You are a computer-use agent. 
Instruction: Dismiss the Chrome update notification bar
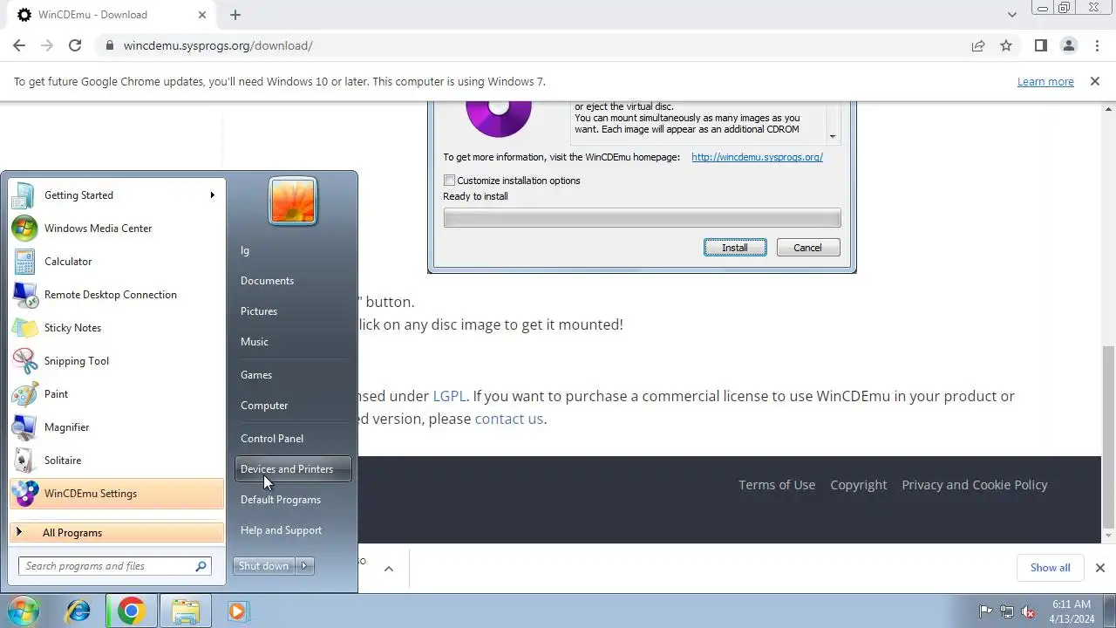[x=1095, y=81]
